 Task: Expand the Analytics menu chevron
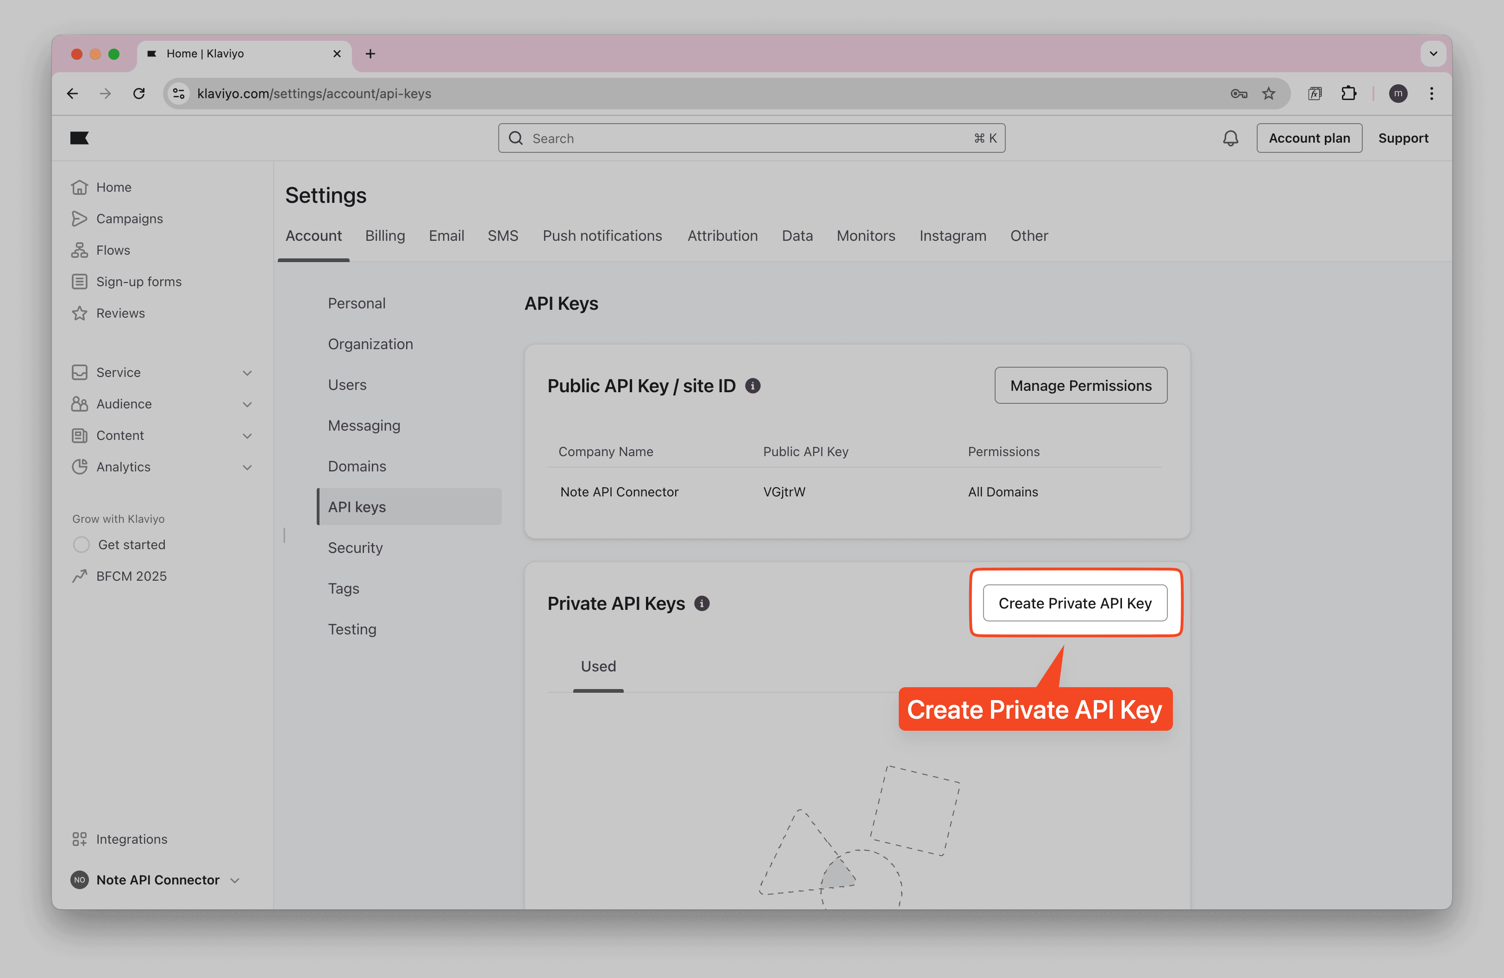tap(247, 468)
